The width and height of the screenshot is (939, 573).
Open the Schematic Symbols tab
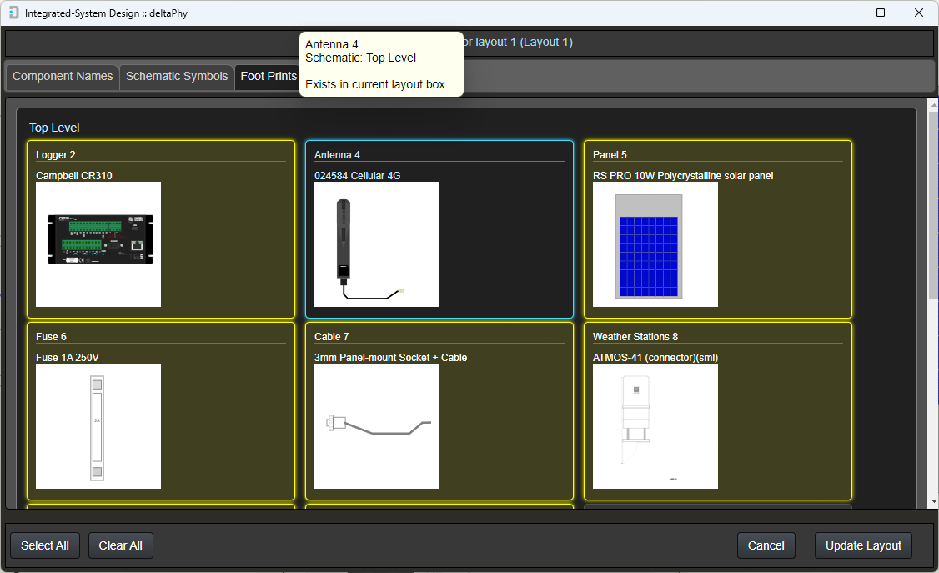tap(177, 77)
